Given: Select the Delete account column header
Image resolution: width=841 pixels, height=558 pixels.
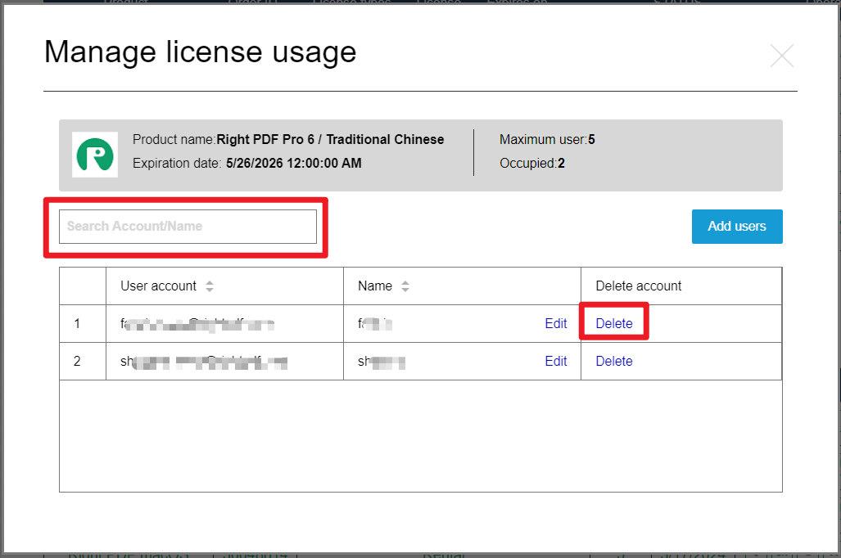Looking at the screenshot, I should (x=681, y=286).
